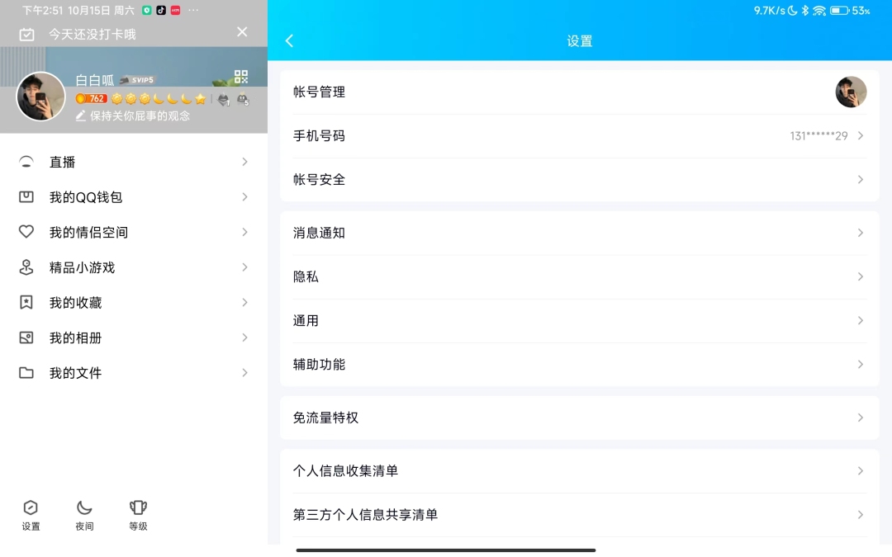The image size is (892, 557).
Task: Enable night mode via the moon icon
Action: 83,507
